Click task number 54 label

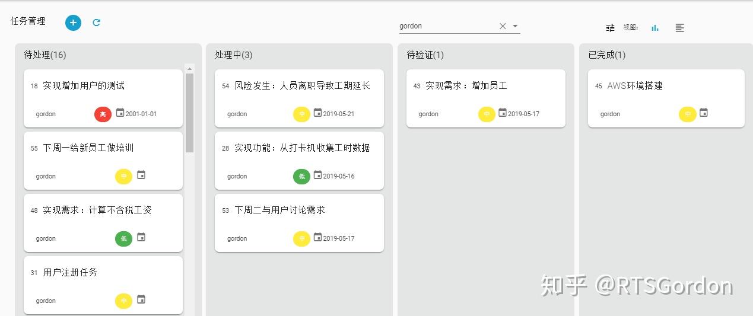[x=225, y=86]
